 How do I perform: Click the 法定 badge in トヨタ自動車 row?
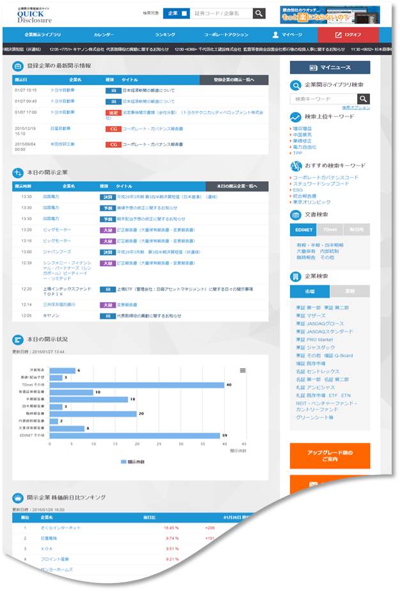click(114, 113)
